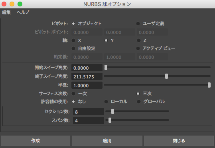Select グローバル tolerance option

tap(139, 102)
